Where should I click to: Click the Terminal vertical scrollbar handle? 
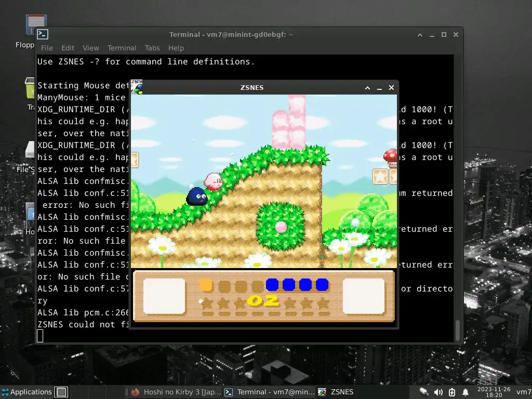coord(457,330)
